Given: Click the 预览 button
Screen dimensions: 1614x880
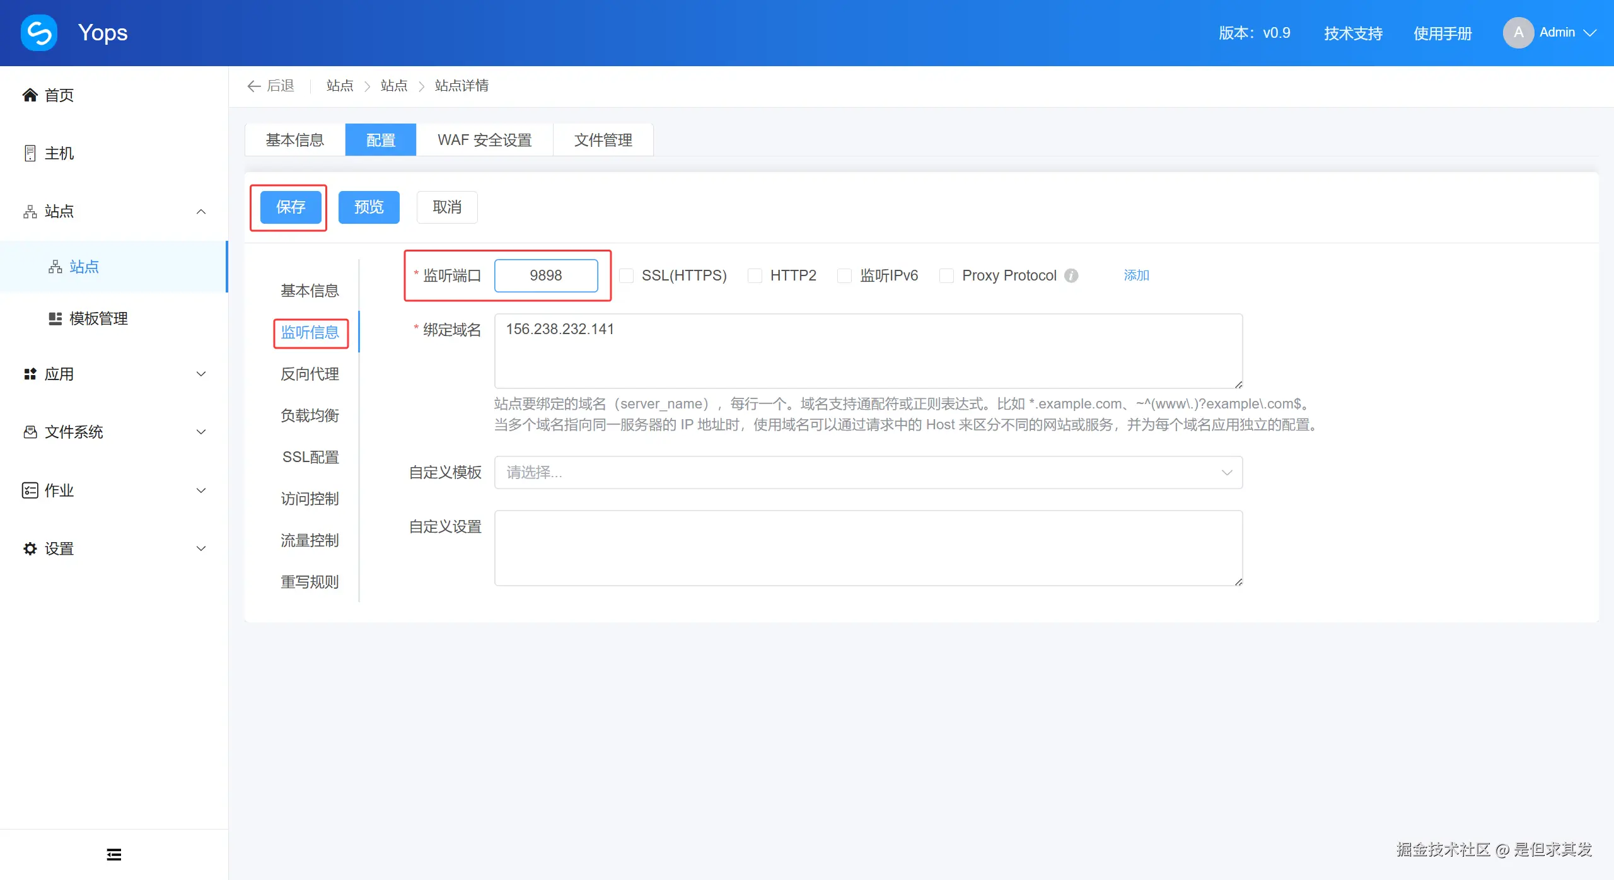Looking at the screenshot, I should pyautogui.click(x=369, y=207).
